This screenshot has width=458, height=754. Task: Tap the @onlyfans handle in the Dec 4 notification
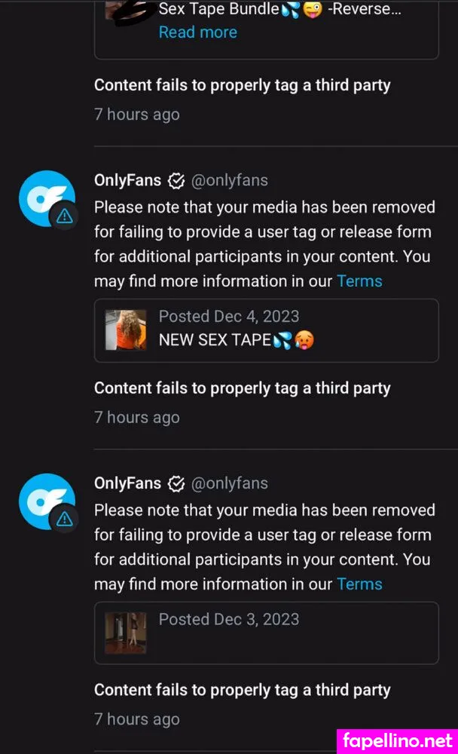pos(230,181)
